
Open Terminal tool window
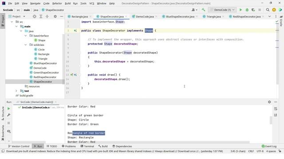pyautogui.click(x=87, y=146)
